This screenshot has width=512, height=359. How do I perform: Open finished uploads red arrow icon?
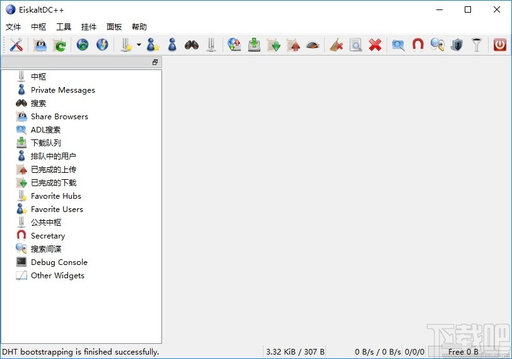[293, 45]
